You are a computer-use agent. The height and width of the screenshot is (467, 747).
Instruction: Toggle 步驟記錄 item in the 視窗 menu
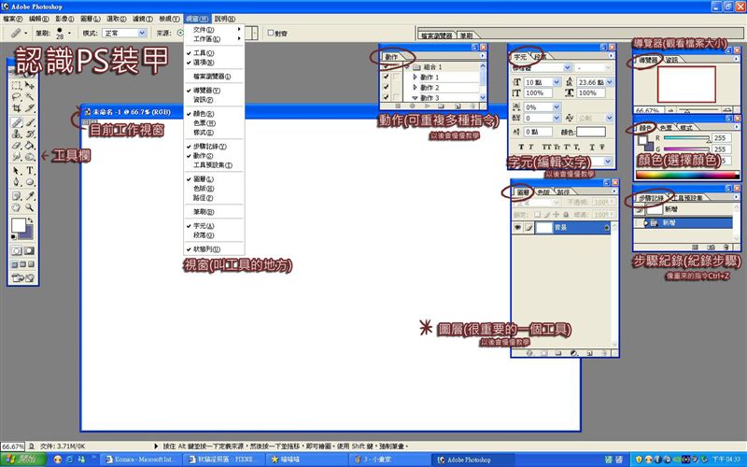[x=214, y=147]
